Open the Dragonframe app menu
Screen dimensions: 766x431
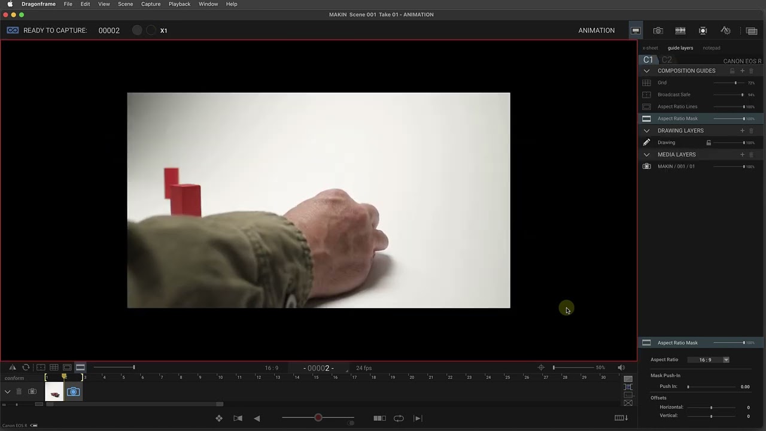click(x=38, y=4)
